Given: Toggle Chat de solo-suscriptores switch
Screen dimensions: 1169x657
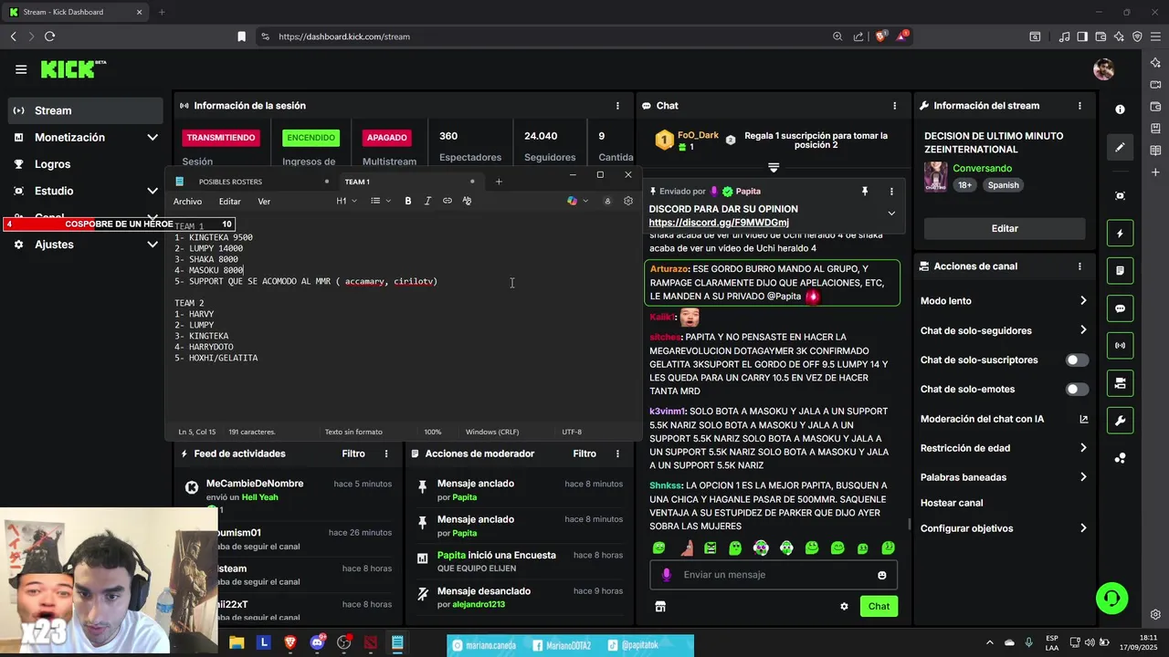Looking at the screenshot, I should 1077,360.
